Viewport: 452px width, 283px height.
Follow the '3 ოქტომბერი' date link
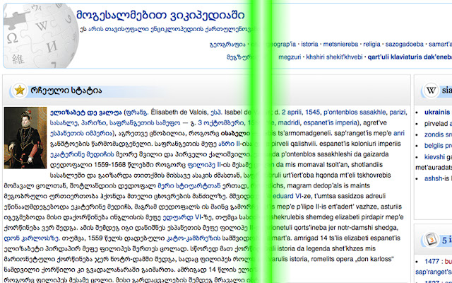220,123
